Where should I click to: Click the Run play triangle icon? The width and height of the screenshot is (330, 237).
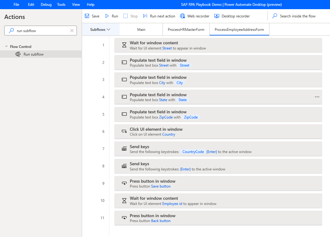coord(107,16)
